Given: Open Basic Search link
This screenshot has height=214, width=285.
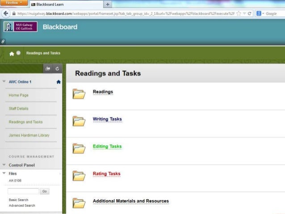Looking at the screenshot, I should pyautogui.click(x=19, y=200).
